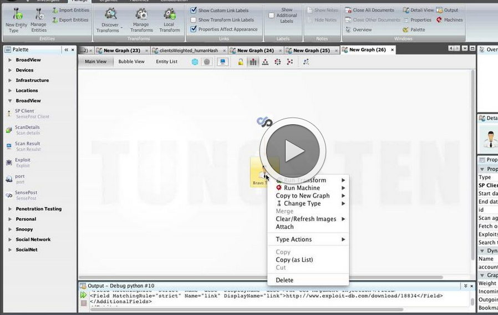Click the Discover Transforms icon

click(111, 14)
